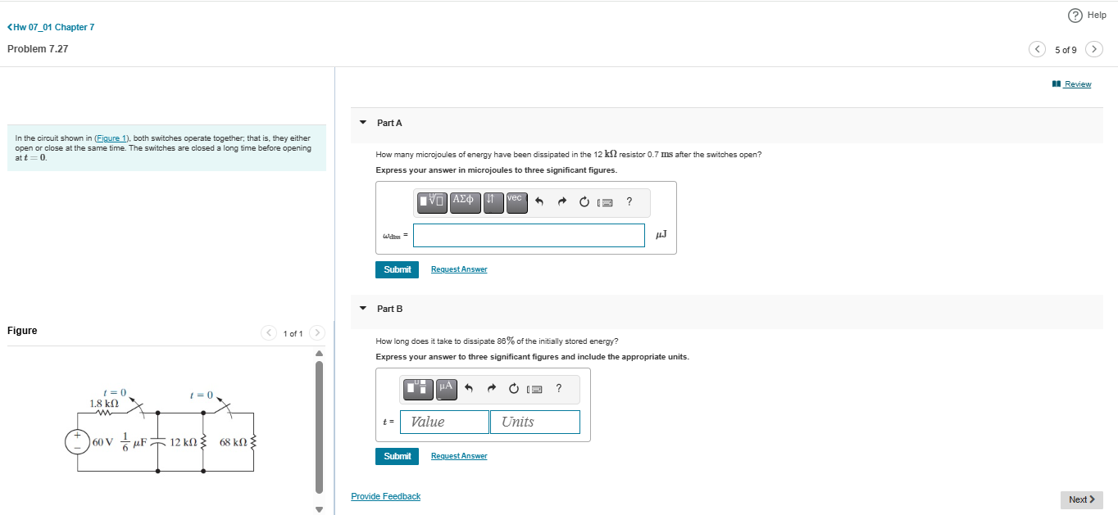
Task: Click the Part B Units input field
Action: point(535,422)
